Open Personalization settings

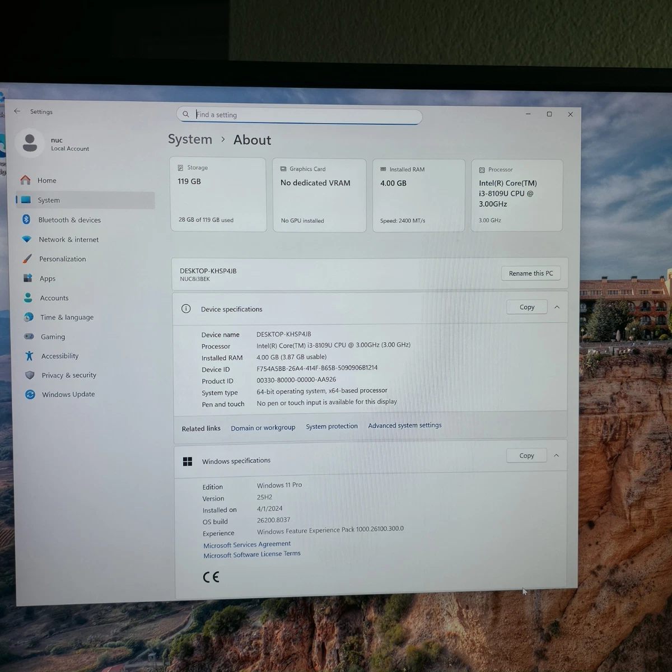click(x=86, y=259)
